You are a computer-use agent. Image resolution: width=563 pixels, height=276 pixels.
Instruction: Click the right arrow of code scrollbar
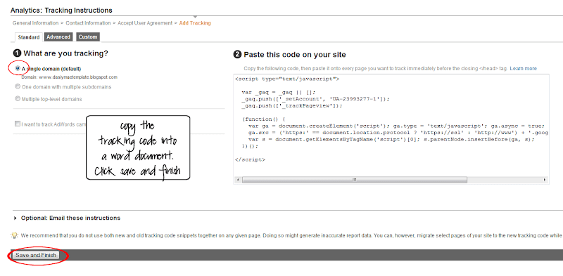[545, 180]
